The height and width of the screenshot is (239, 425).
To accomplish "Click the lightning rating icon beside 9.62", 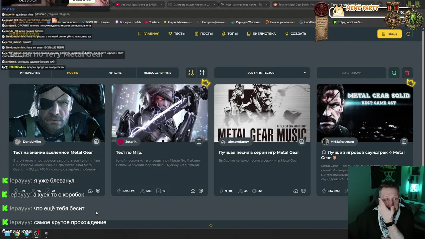I will click(324, 191).
